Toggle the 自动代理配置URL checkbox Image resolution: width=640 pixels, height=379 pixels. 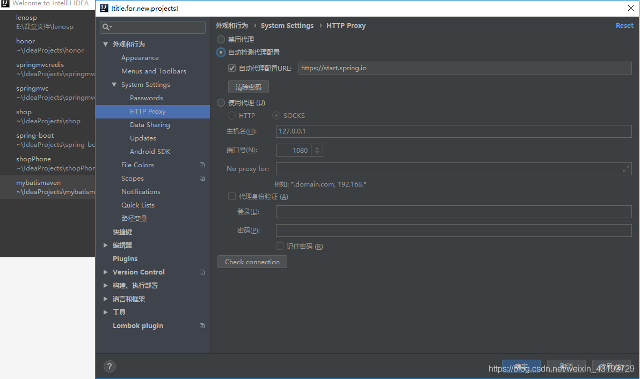(232, 68)
